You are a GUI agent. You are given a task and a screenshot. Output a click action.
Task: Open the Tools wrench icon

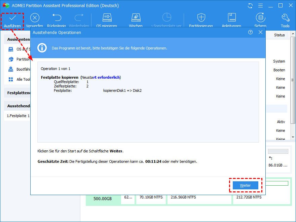[285, 17]
